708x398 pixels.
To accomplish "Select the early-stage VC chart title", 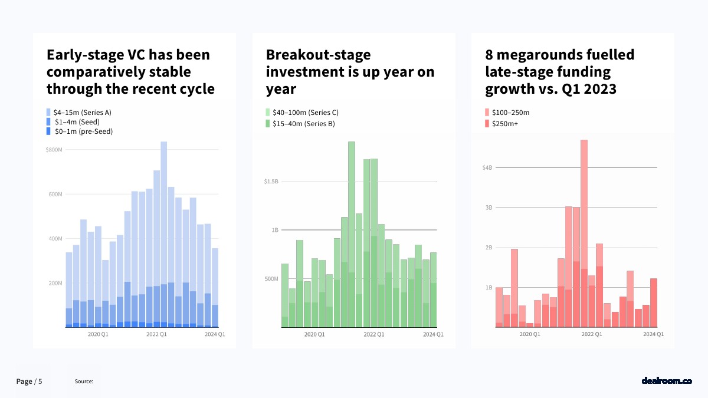I will (130, 72).
